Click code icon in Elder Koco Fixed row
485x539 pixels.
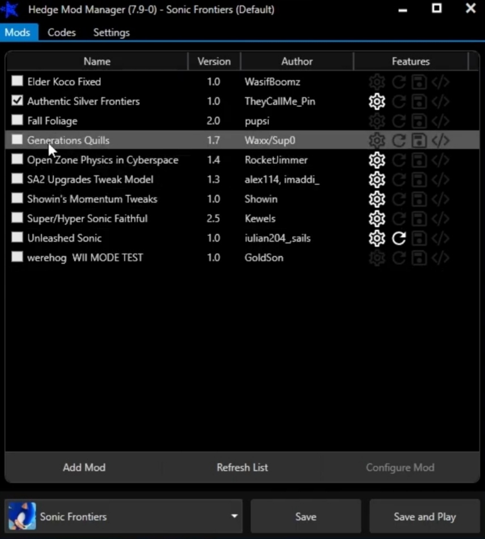[441, 82]
